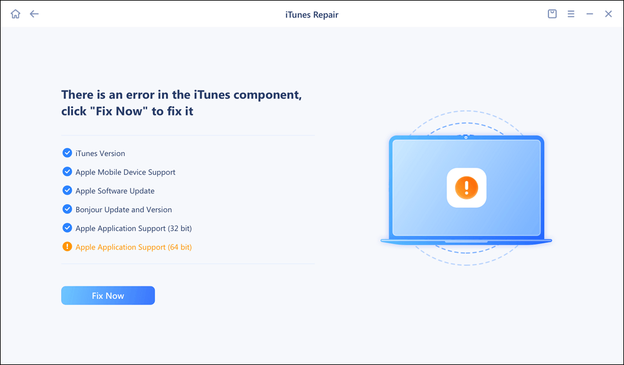Select "Bonjour Update and Version" text

[x=124, y=210]
